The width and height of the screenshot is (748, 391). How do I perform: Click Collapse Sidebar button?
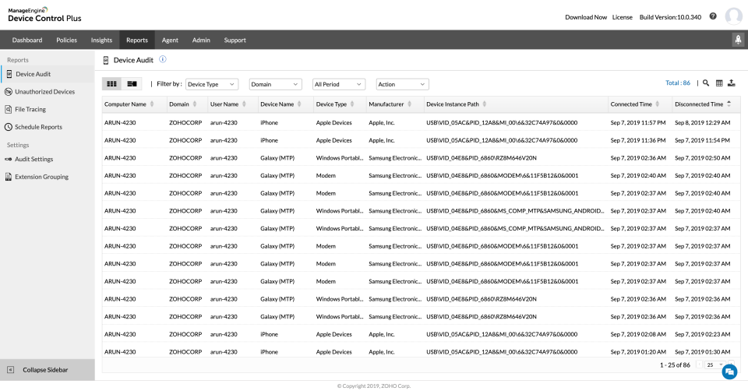[x=48, y=369]
